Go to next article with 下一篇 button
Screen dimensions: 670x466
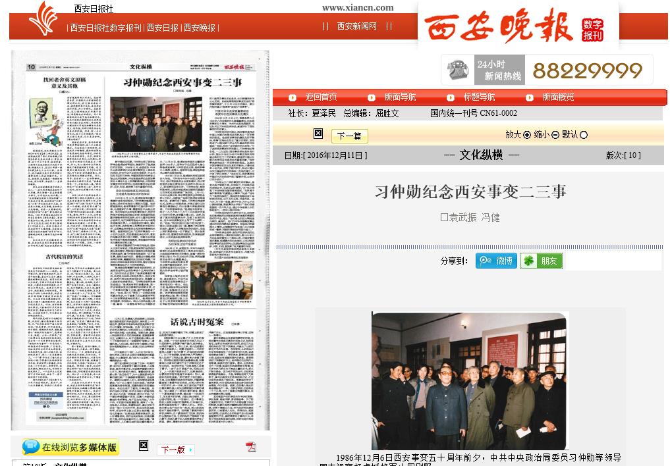pyautogui.click(x=349, y=136)
